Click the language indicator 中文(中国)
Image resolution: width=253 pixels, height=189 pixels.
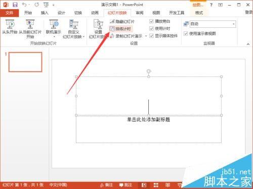tap(58, 185)
